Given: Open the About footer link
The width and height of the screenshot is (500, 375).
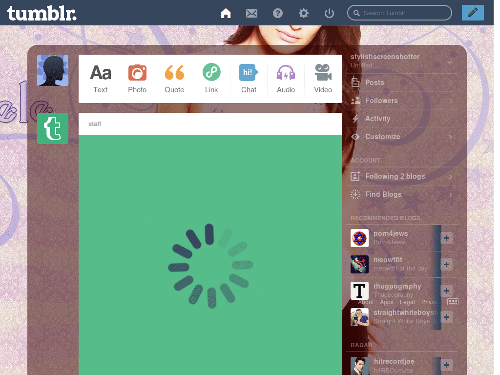Looking at the screenshot, I should (x=366, y=302).
